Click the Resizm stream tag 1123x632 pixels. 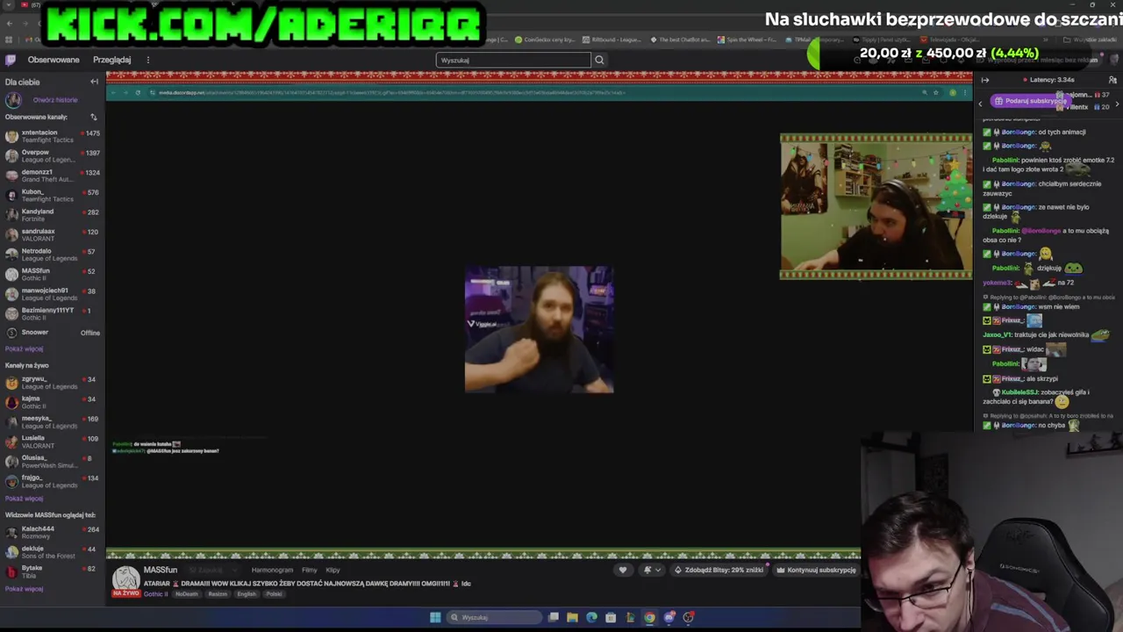click(218, 594)
